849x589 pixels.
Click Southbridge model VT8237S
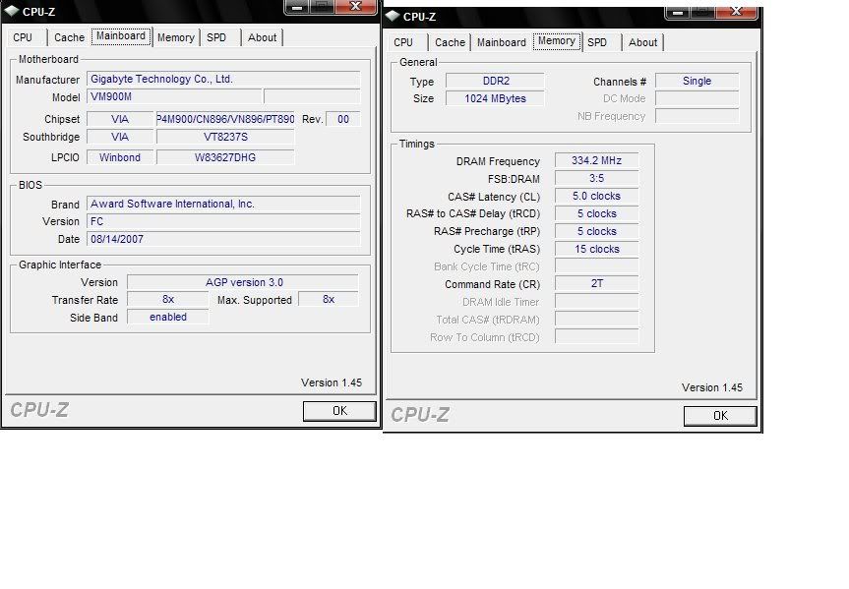(x=225, y=137)
